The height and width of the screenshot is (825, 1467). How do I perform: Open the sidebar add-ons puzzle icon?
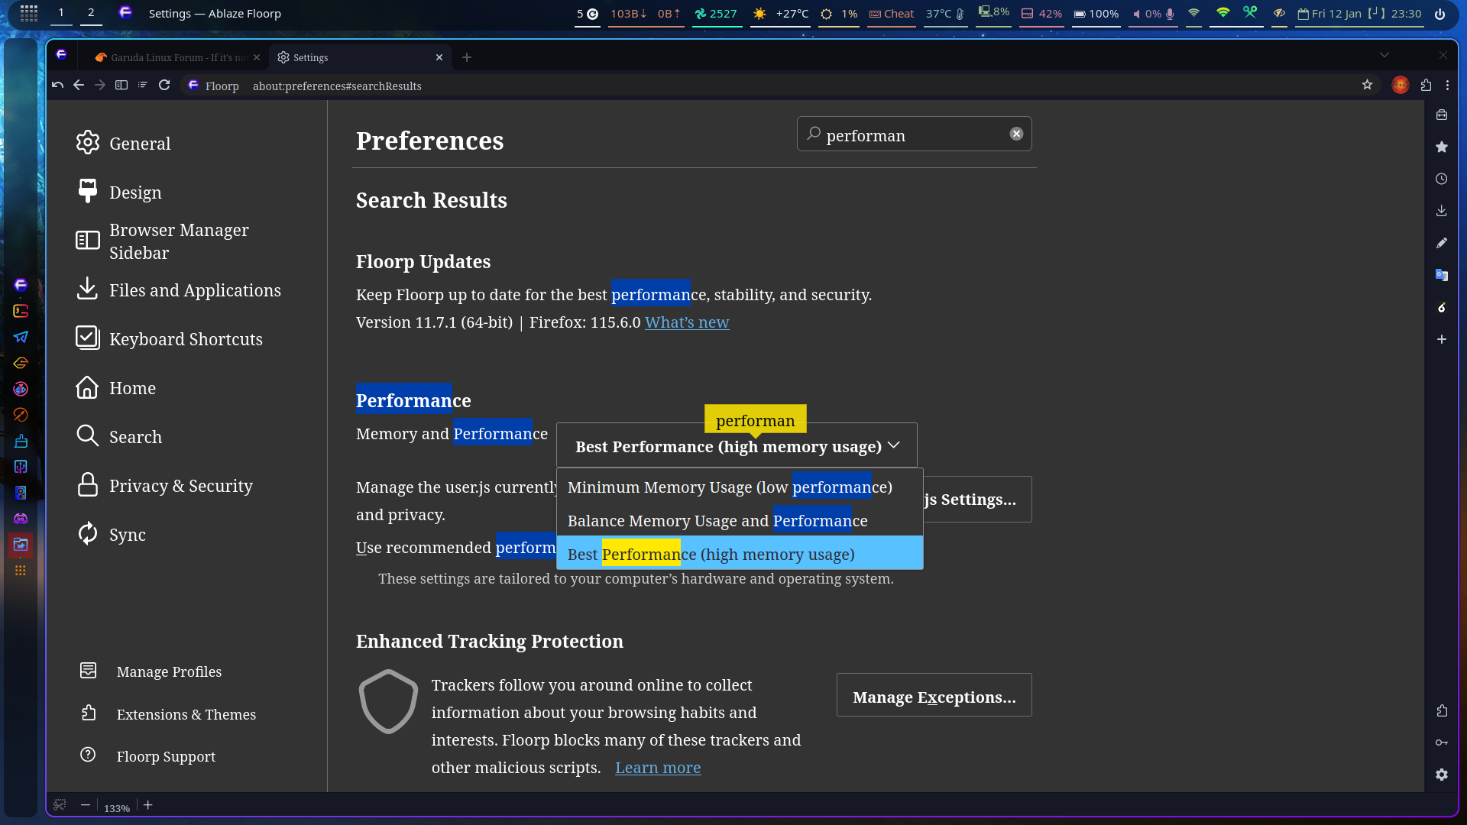1441,711
